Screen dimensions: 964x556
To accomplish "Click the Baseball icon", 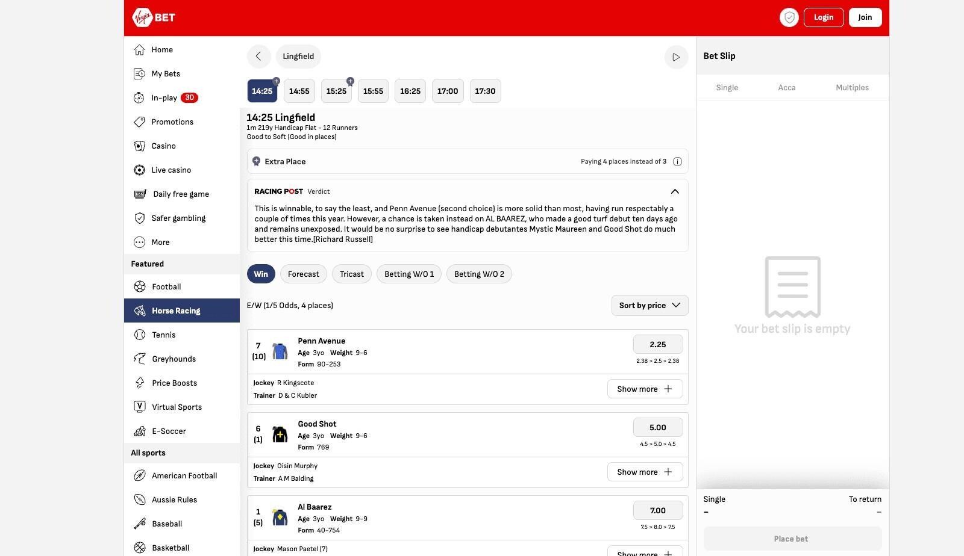I will (140, 524).
